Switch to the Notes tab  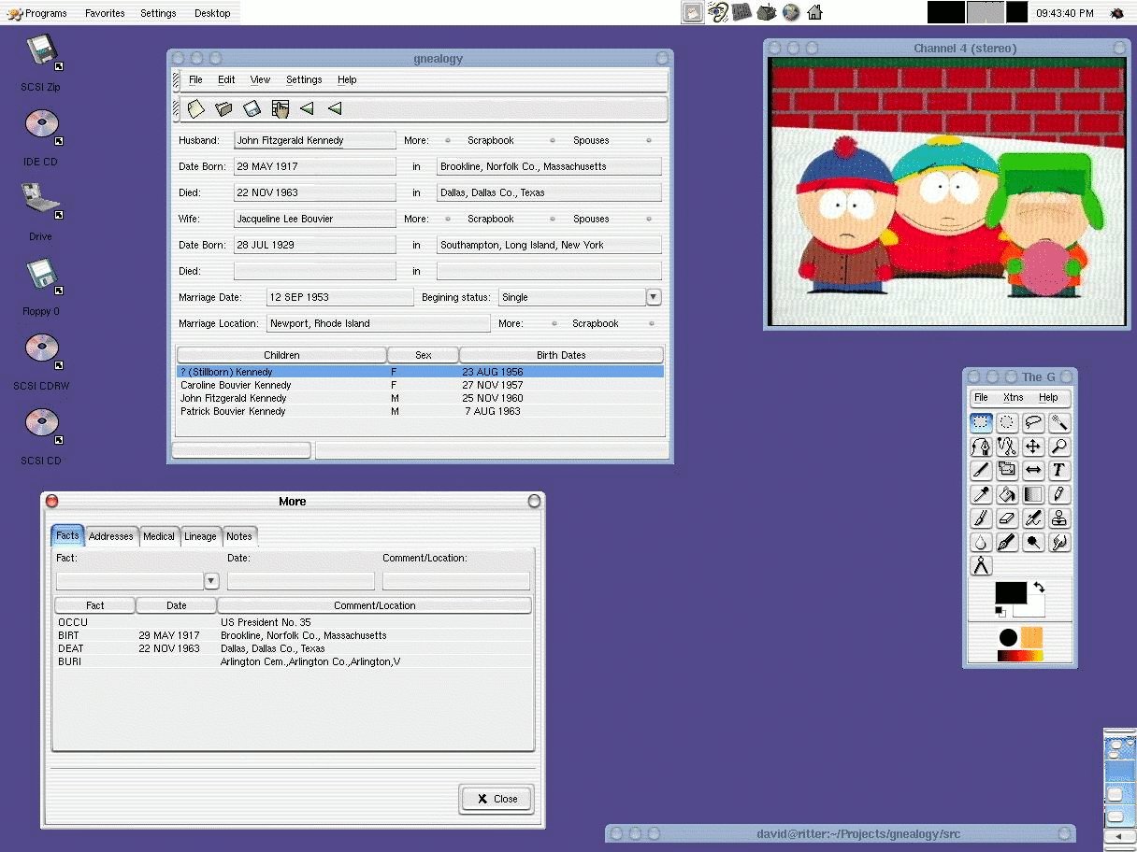point(239,536)
